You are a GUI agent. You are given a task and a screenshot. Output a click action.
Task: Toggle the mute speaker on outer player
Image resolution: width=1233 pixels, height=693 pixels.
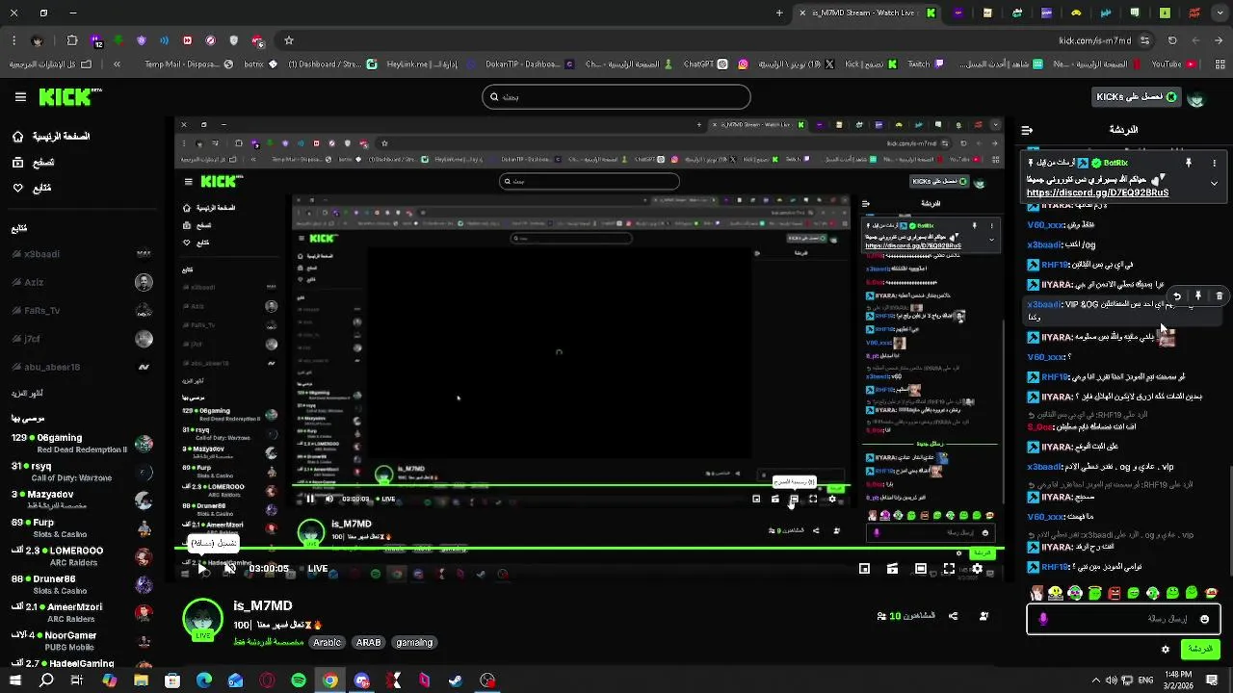click(230, 569)
